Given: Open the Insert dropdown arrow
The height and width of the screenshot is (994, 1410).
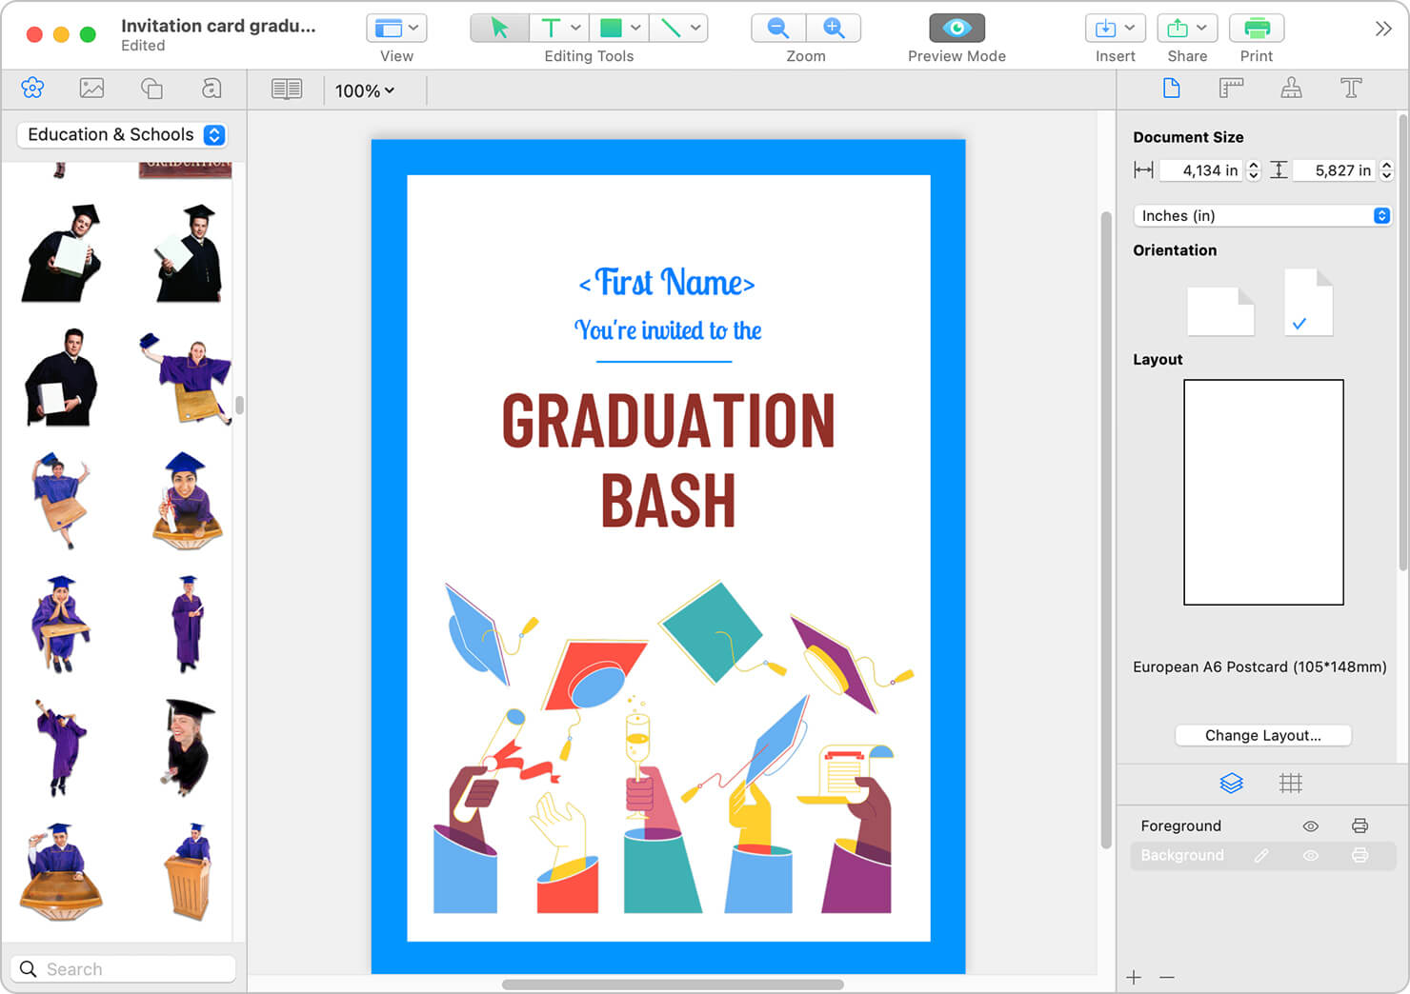Looking at the screenshot, I should 1130,28.
